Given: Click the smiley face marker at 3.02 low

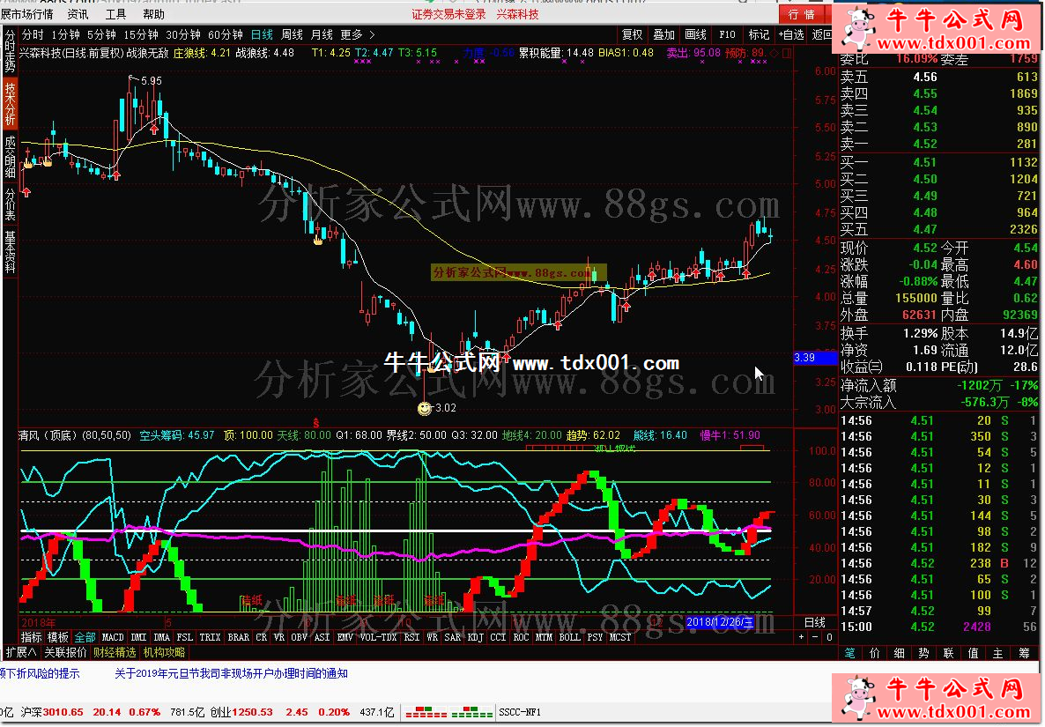Looking at the screenshot, I should (x=424, y=408).
